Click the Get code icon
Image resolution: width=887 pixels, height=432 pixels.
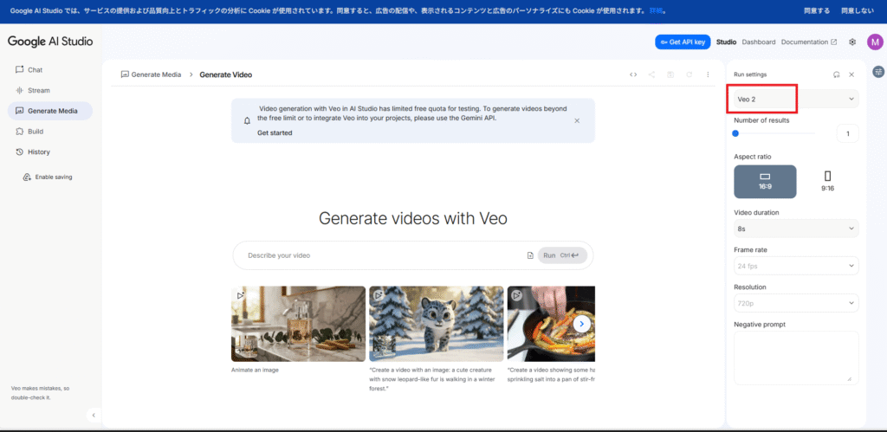[633, 74]
